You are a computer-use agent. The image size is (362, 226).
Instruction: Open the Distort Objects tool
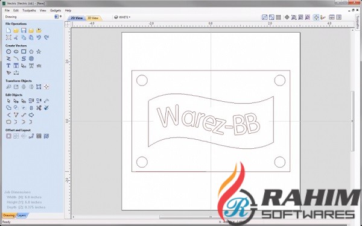[39, 87]
